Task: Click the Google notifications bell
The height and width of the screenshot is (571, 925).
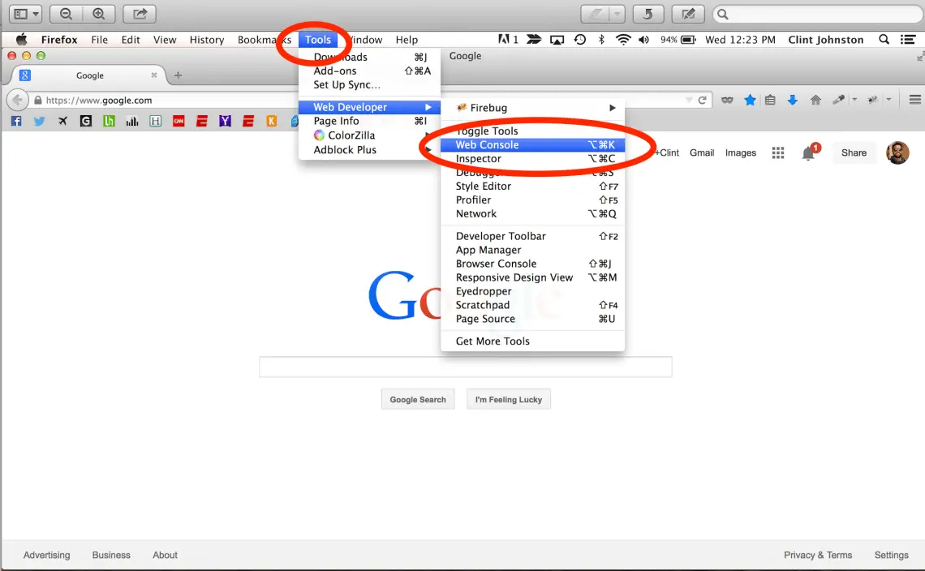Action: click(809, 153)
